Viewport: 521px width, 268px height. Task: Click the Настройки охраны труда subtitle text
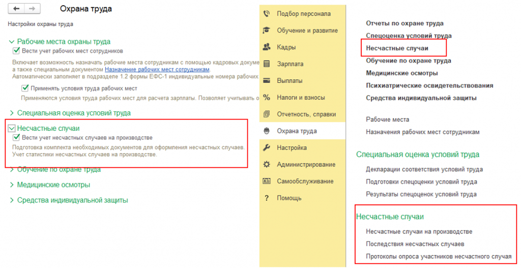coord(40,24)
